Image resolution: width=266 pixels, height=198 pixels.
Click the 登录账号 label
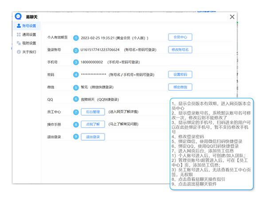(54, 50)
